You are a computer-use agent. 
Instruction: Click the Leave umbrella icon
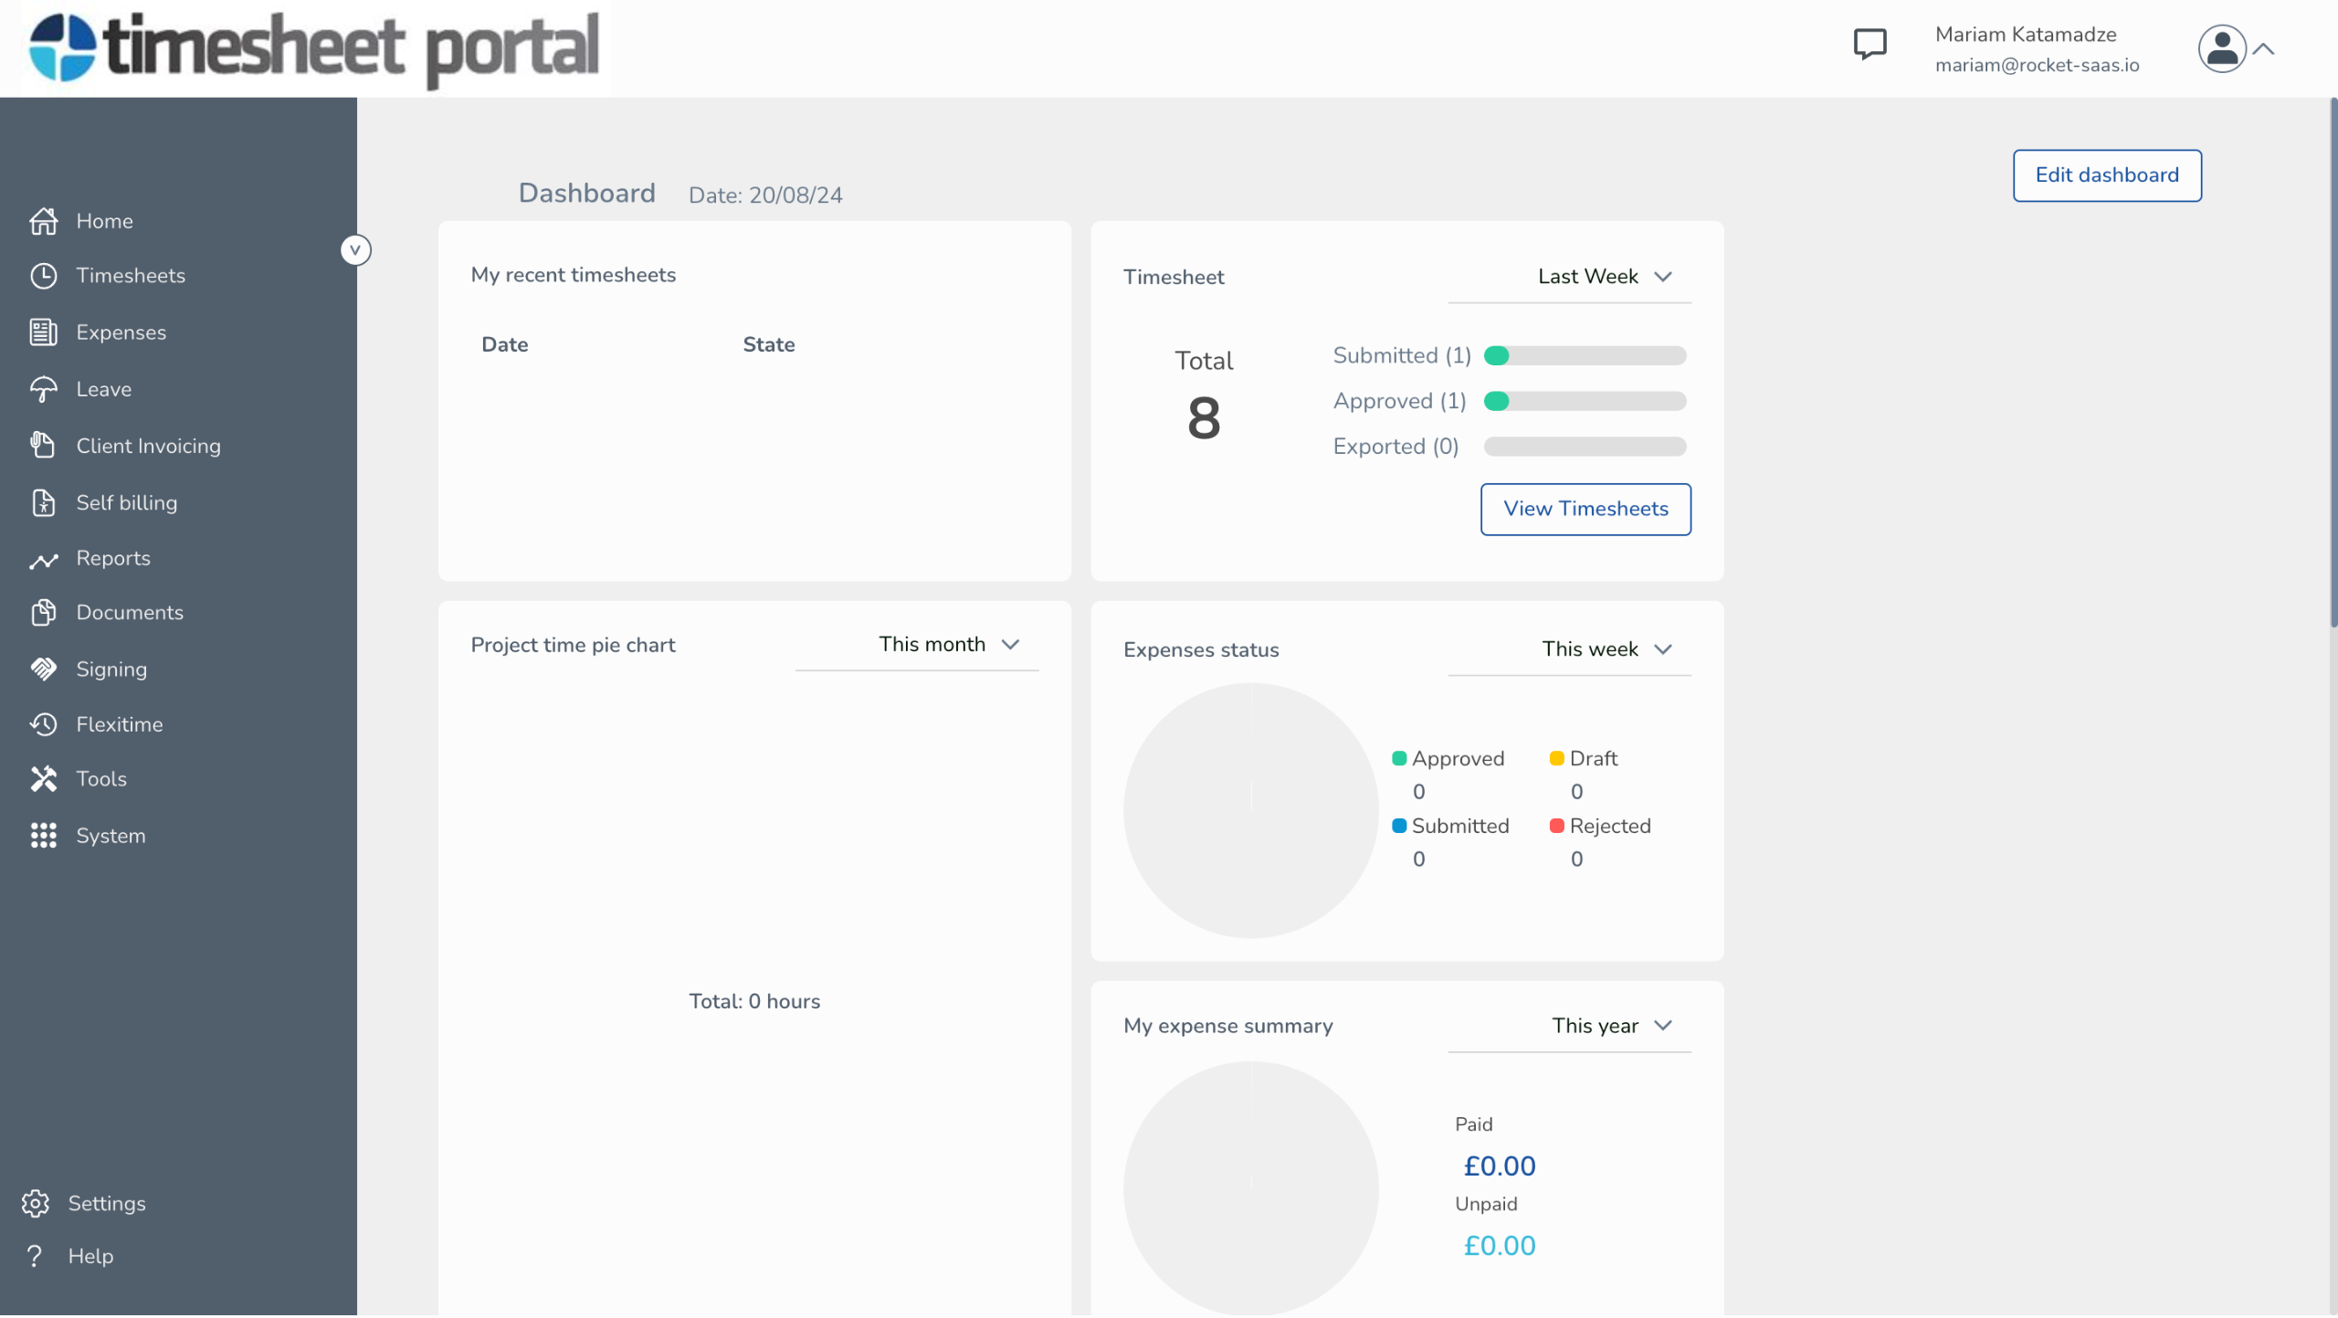[x=43, y=389]
